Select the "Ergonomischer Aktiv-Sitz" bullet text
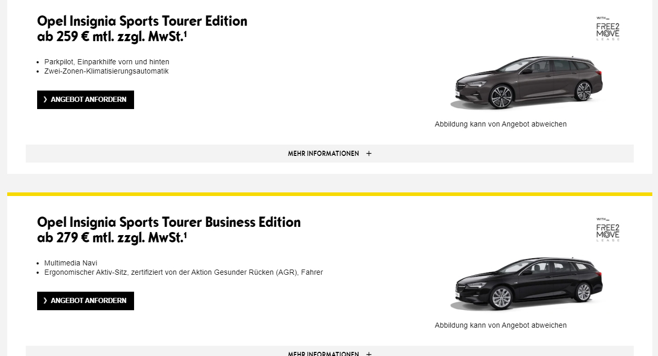 [x=184, y=272]
